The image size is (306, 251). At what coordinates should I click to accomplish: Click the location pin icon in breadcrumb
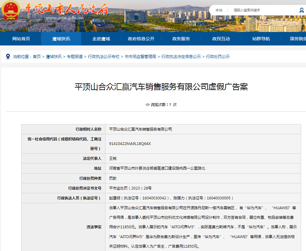click(8, 57)
